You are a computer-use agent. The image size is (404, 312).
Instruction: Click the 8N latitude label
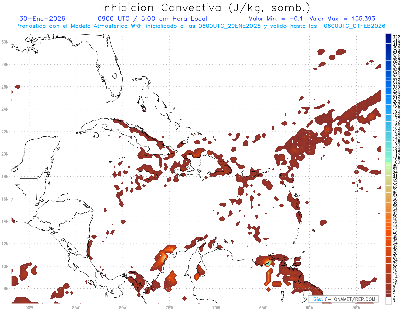pos(5,288)
